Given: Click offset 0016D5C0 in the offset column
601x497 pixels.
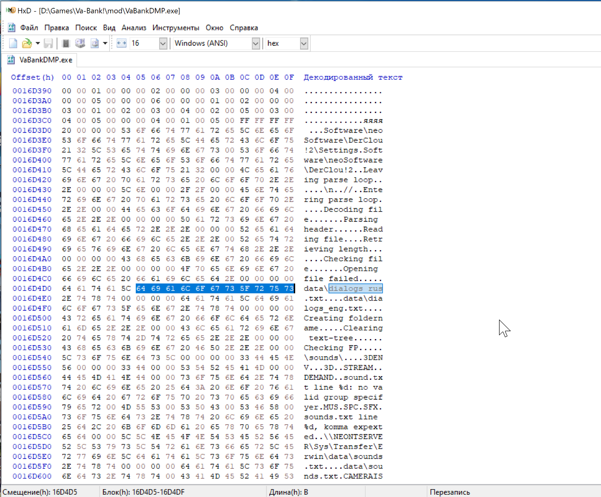Looking at the screenshot, I should click(x=32, y=436).
